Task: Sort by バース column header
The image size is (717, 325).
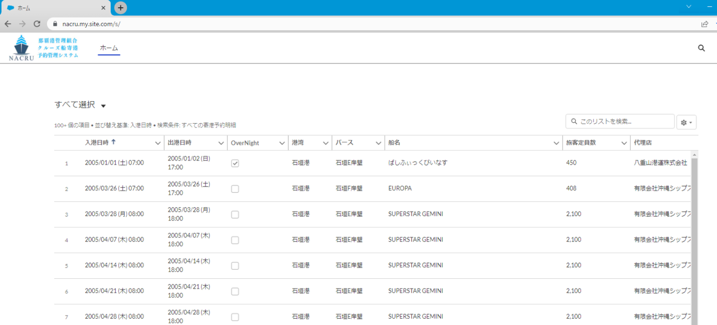Action: 344,142
